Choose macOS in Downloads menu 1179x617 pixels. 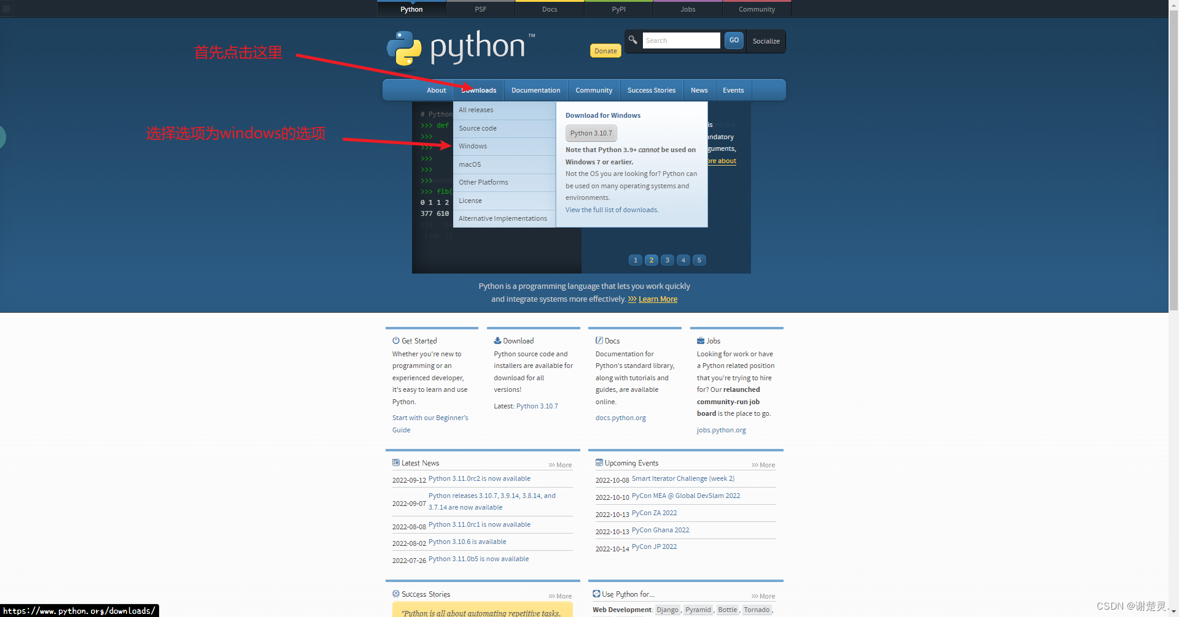click(x=504, y=164)
